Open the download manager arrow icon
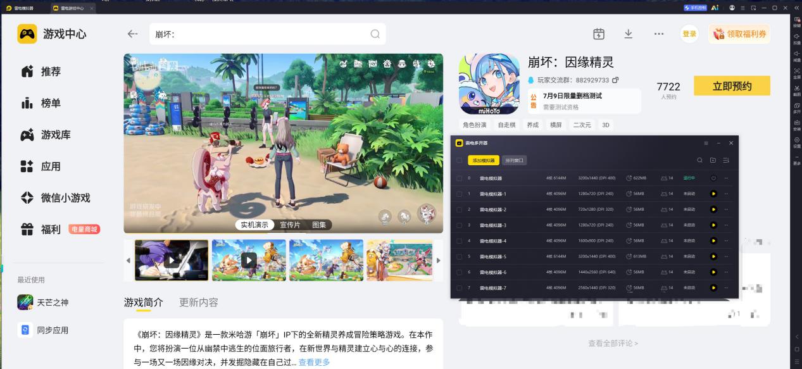The width and height of the screenshot is (802, 369). point(629,34)
